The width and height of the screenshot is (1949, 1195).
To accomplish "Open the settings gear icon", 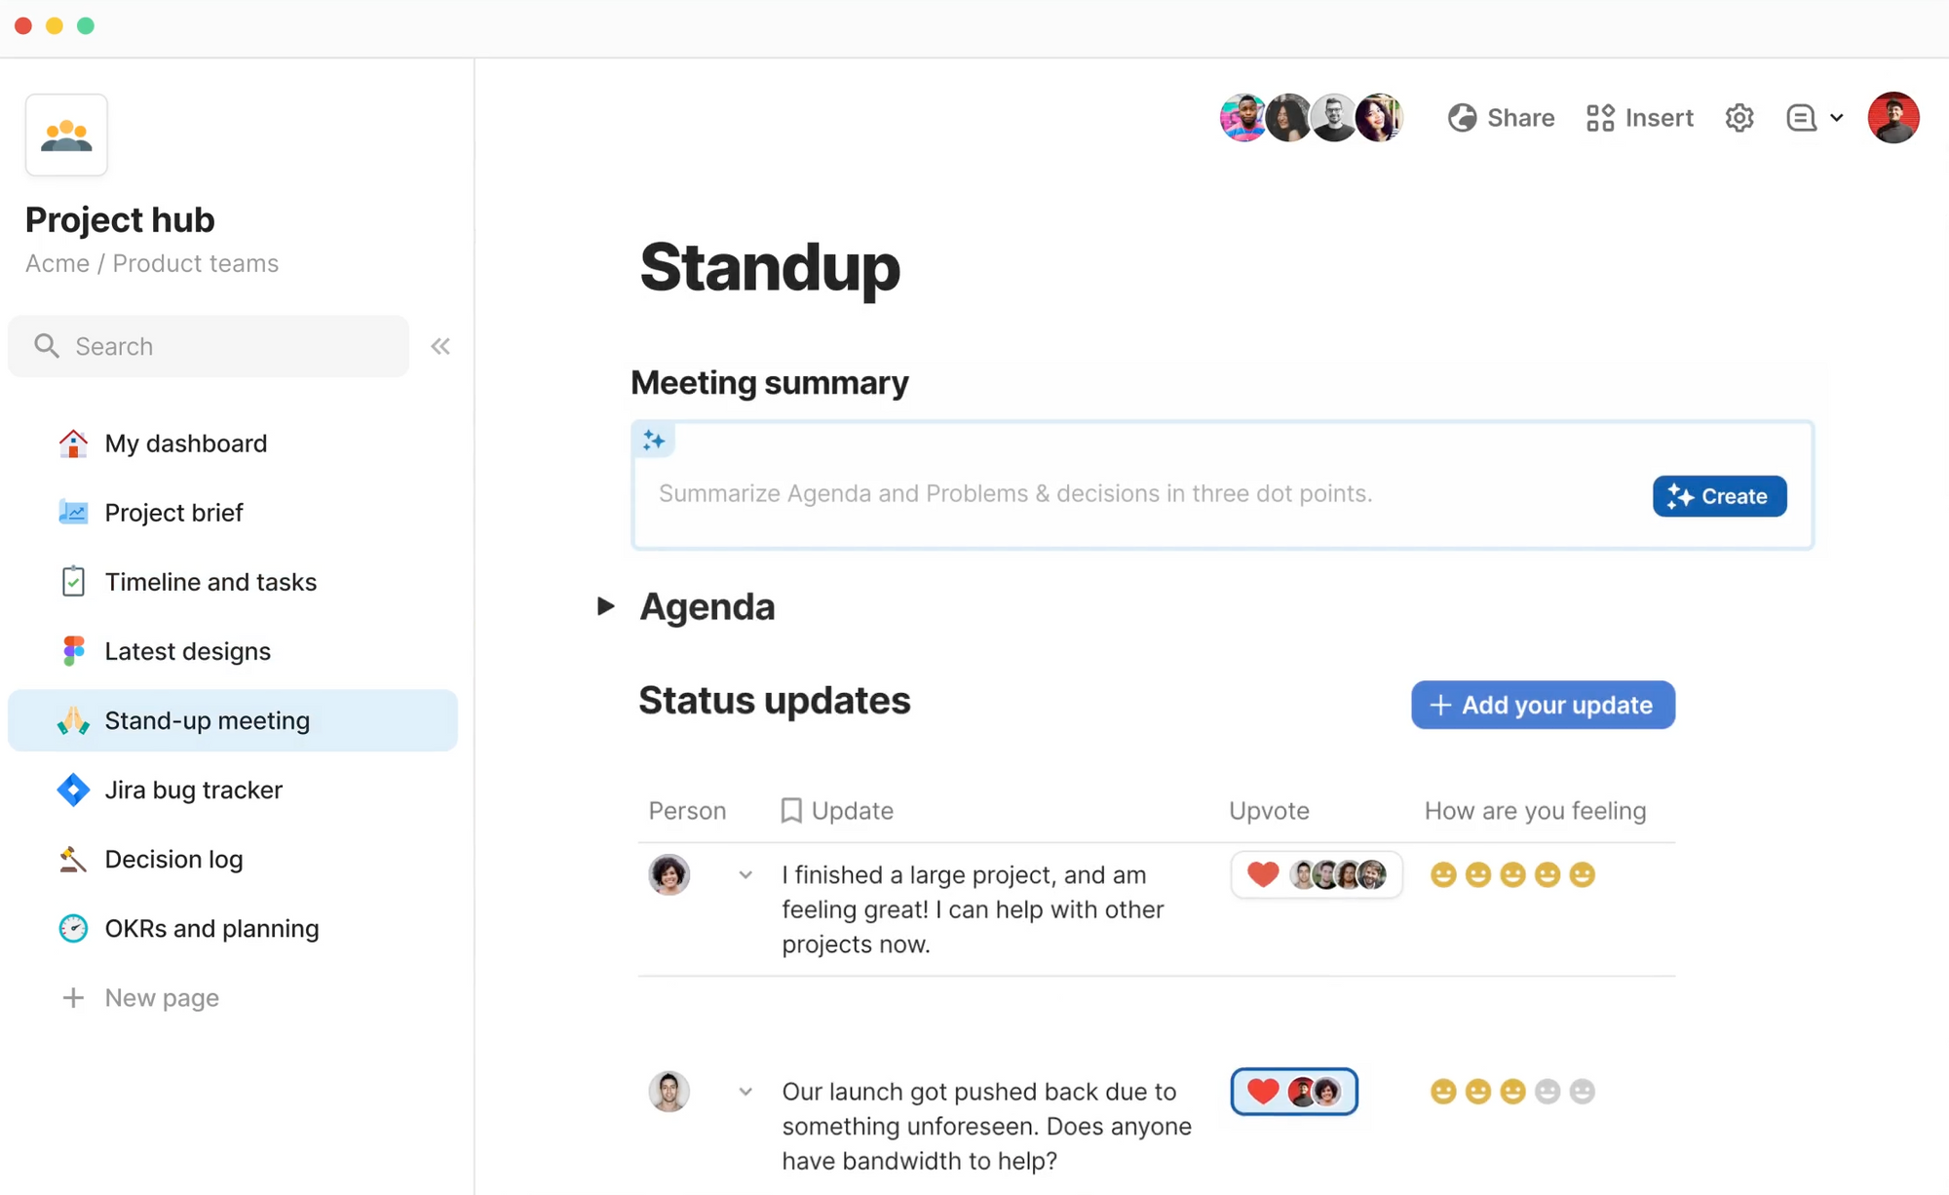I will pos(1739,118).
